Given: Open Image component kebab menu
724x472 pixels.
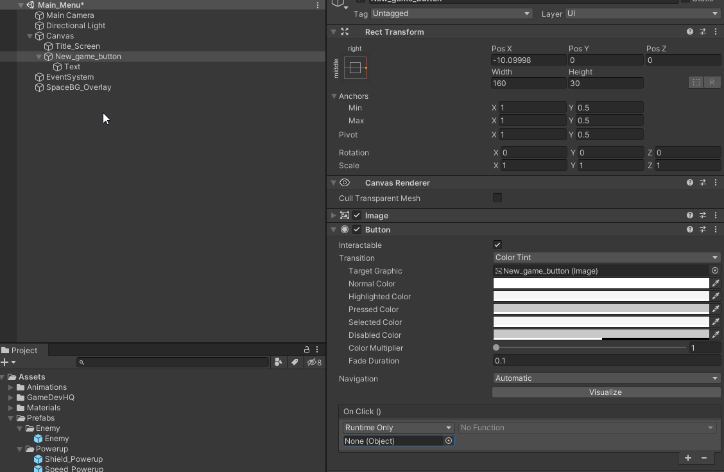Looking at the screenshot, I should tap(716, 216).
